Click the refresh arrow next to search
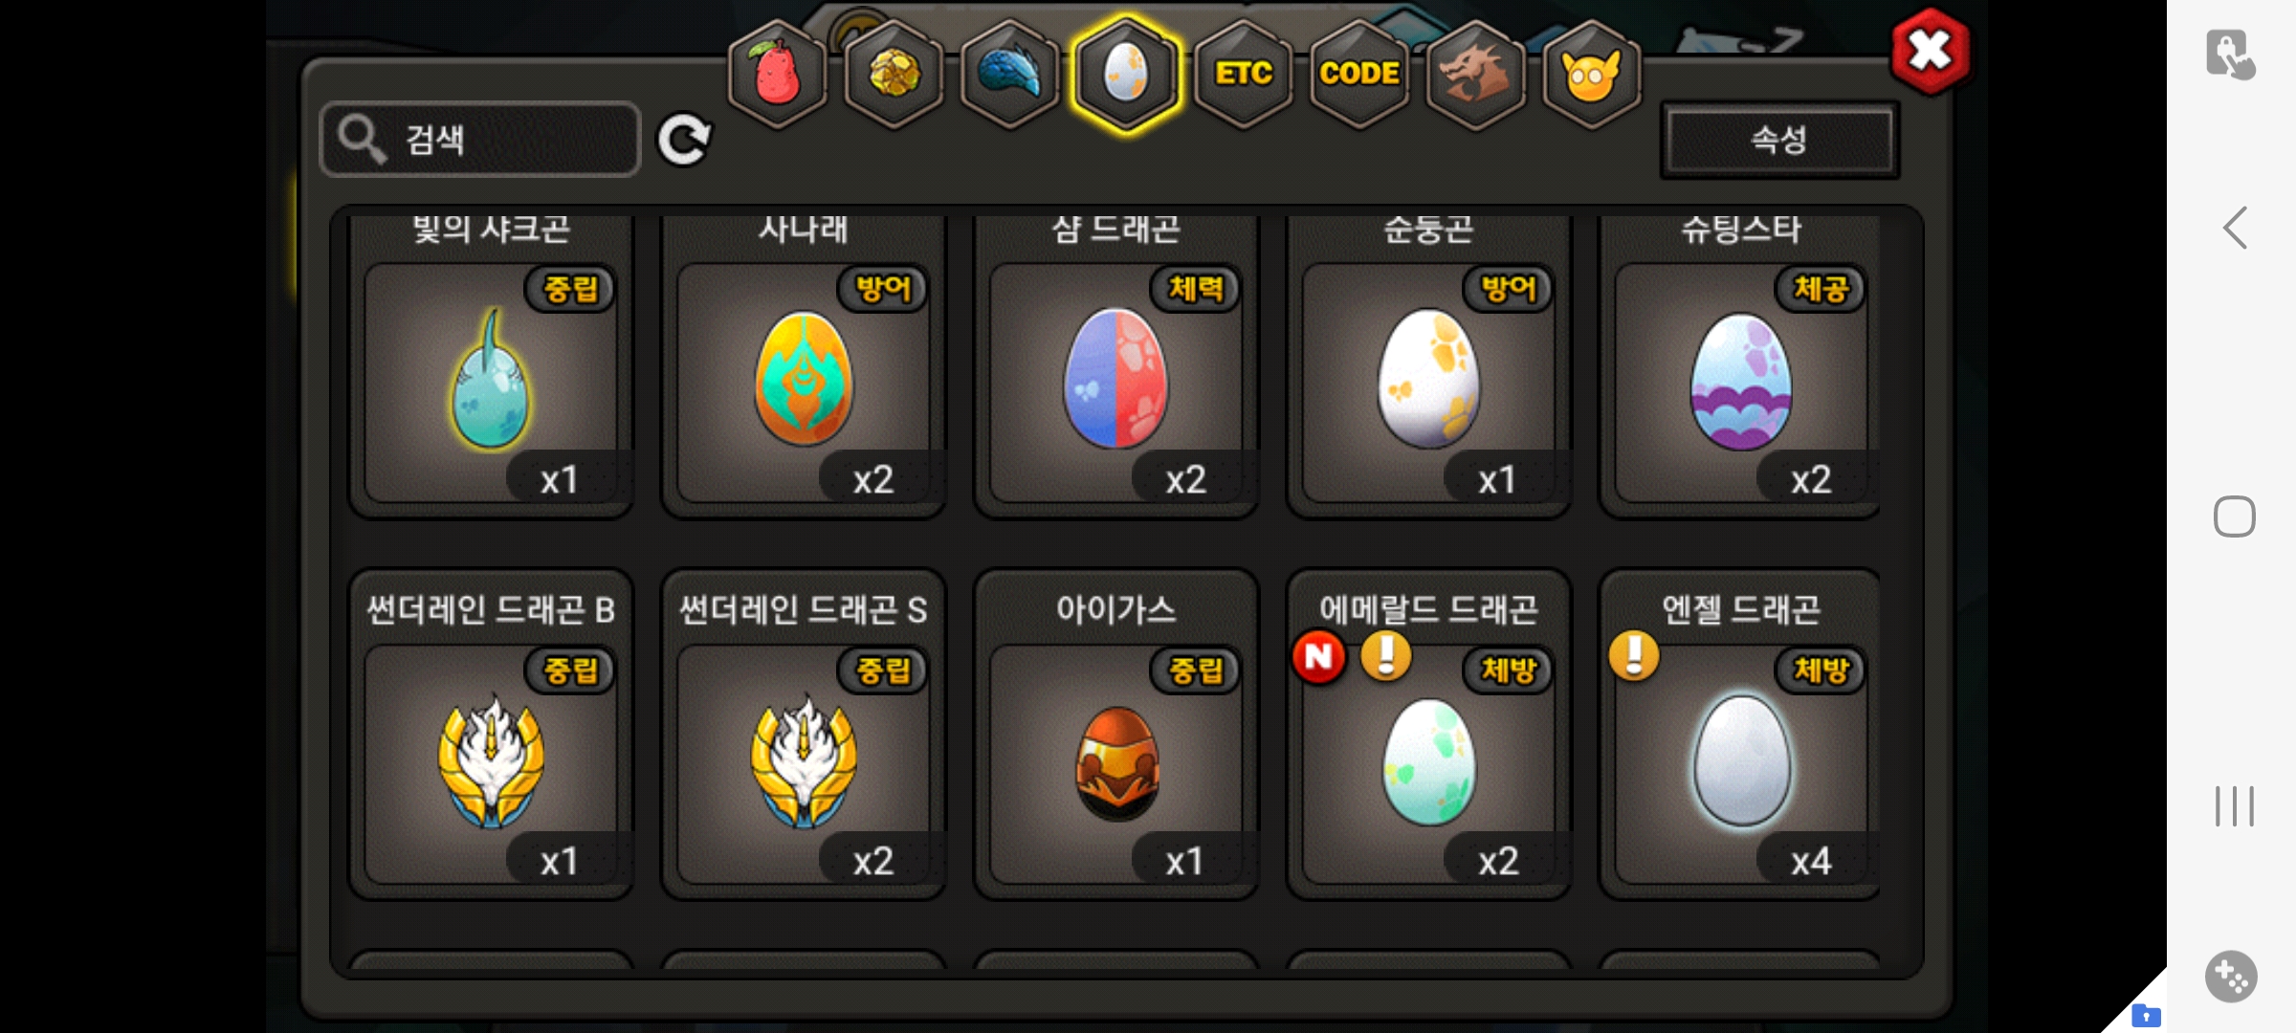Viewport: 2296px width, 1033px height. click(683, 140)
